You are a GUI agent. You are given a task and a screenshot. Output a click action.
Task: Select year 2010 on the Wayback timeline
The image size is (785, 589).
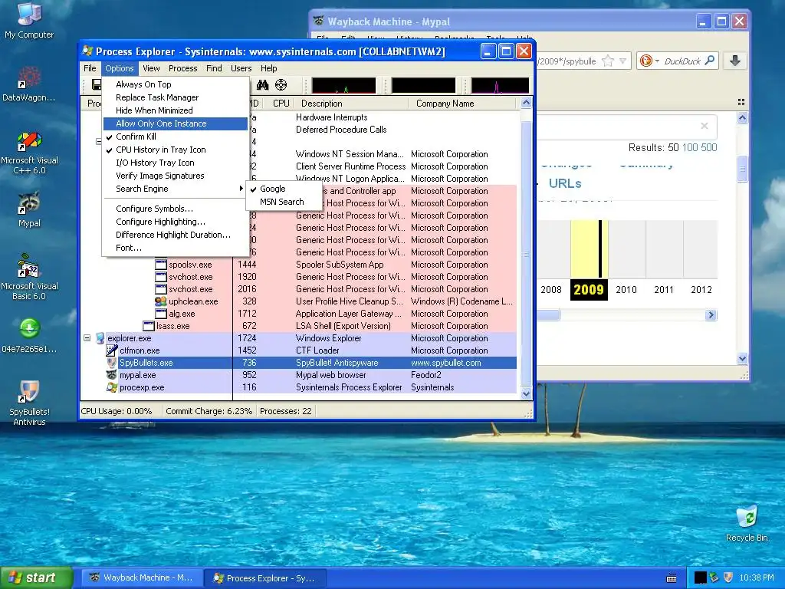pyautogui.click(x=626, y=289)
